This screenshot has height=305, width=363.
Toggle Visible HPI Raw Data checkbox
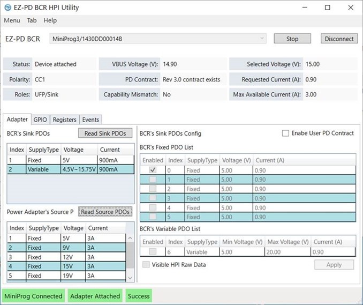coord(146,264)
